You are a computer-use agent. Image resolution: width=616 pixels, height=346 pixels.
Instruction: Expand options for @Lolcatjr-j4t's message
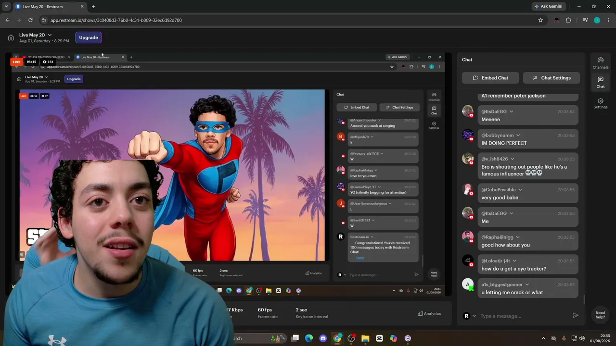coord(514,260)
